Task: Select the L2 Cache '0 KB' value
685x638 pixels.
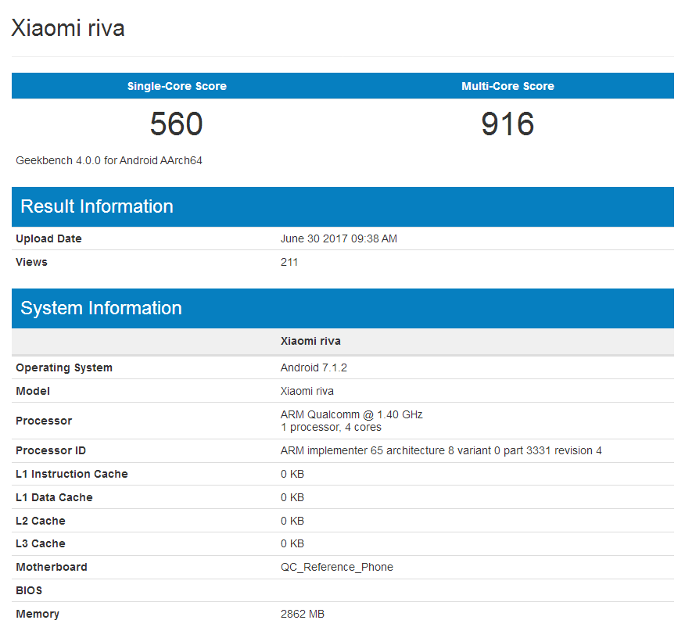Action: [x=292, y=521]
